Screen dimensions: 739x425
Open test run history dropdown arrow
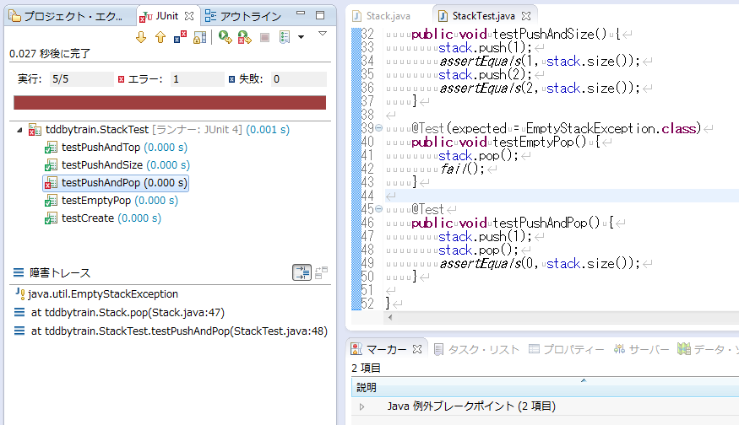(301, 37)
